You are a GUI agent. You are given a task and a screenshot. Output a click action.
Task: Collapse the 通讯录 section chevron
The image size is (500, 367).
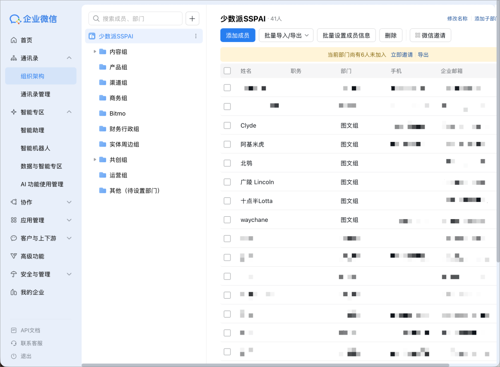[69, 58]
